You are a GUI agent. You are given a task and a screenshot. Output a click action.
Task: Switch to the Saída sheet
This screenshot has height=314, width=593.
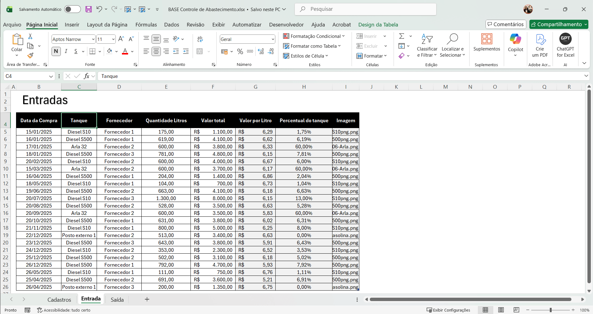[117, 299]
